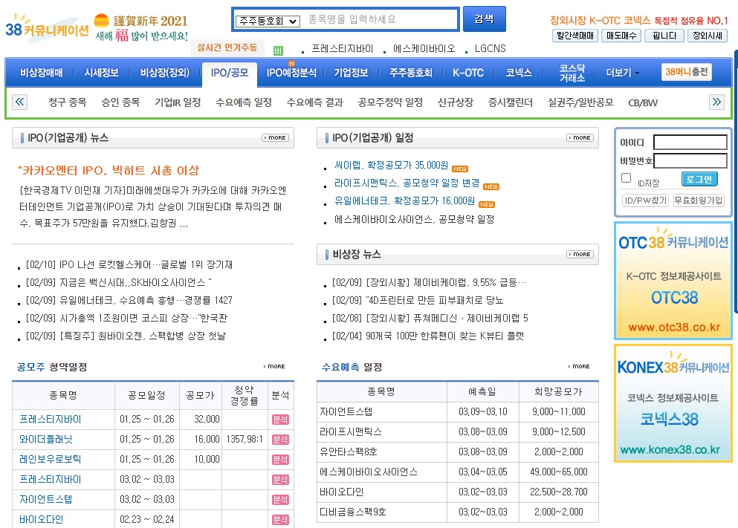Click the 로그인 button
This screenshot has width=738, height=528.
click(x=699, y=179)
